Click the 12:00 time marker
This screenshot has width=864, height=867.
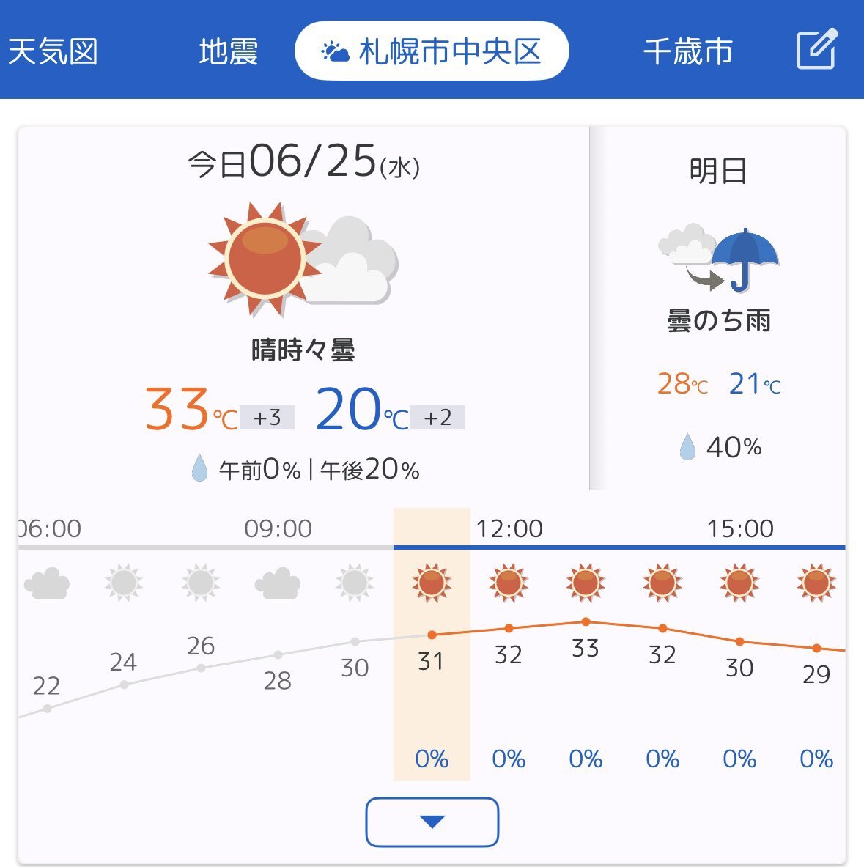[x=509, y=528]
